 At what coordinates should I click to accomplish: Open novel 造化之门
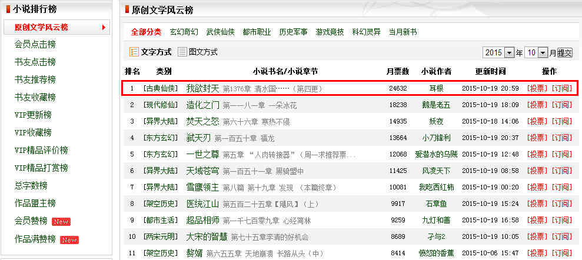pos(202,105)
